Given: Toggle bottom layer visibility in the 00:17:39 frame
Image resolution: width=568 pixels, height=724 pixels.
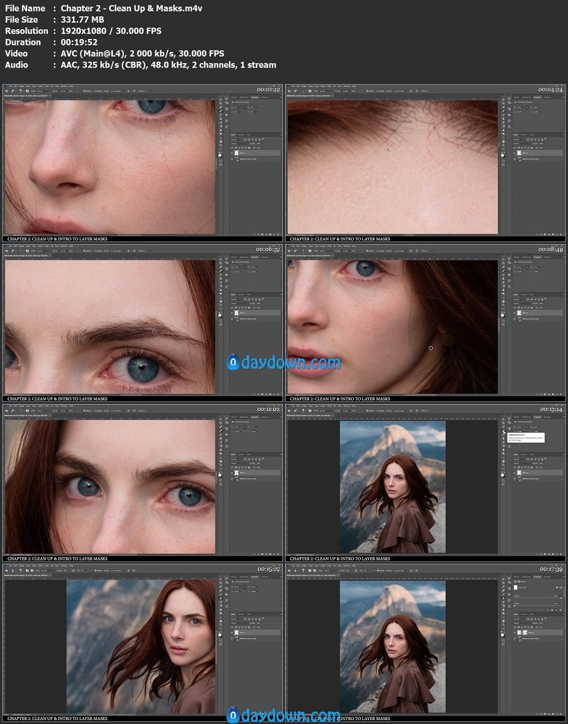Looking at the screenshot, I should (514, 638).
